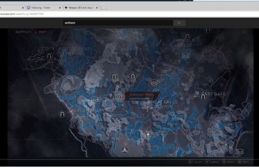Select the emblem icon above Academy Ruins
259x168 pixels.
tap(94, 99)
